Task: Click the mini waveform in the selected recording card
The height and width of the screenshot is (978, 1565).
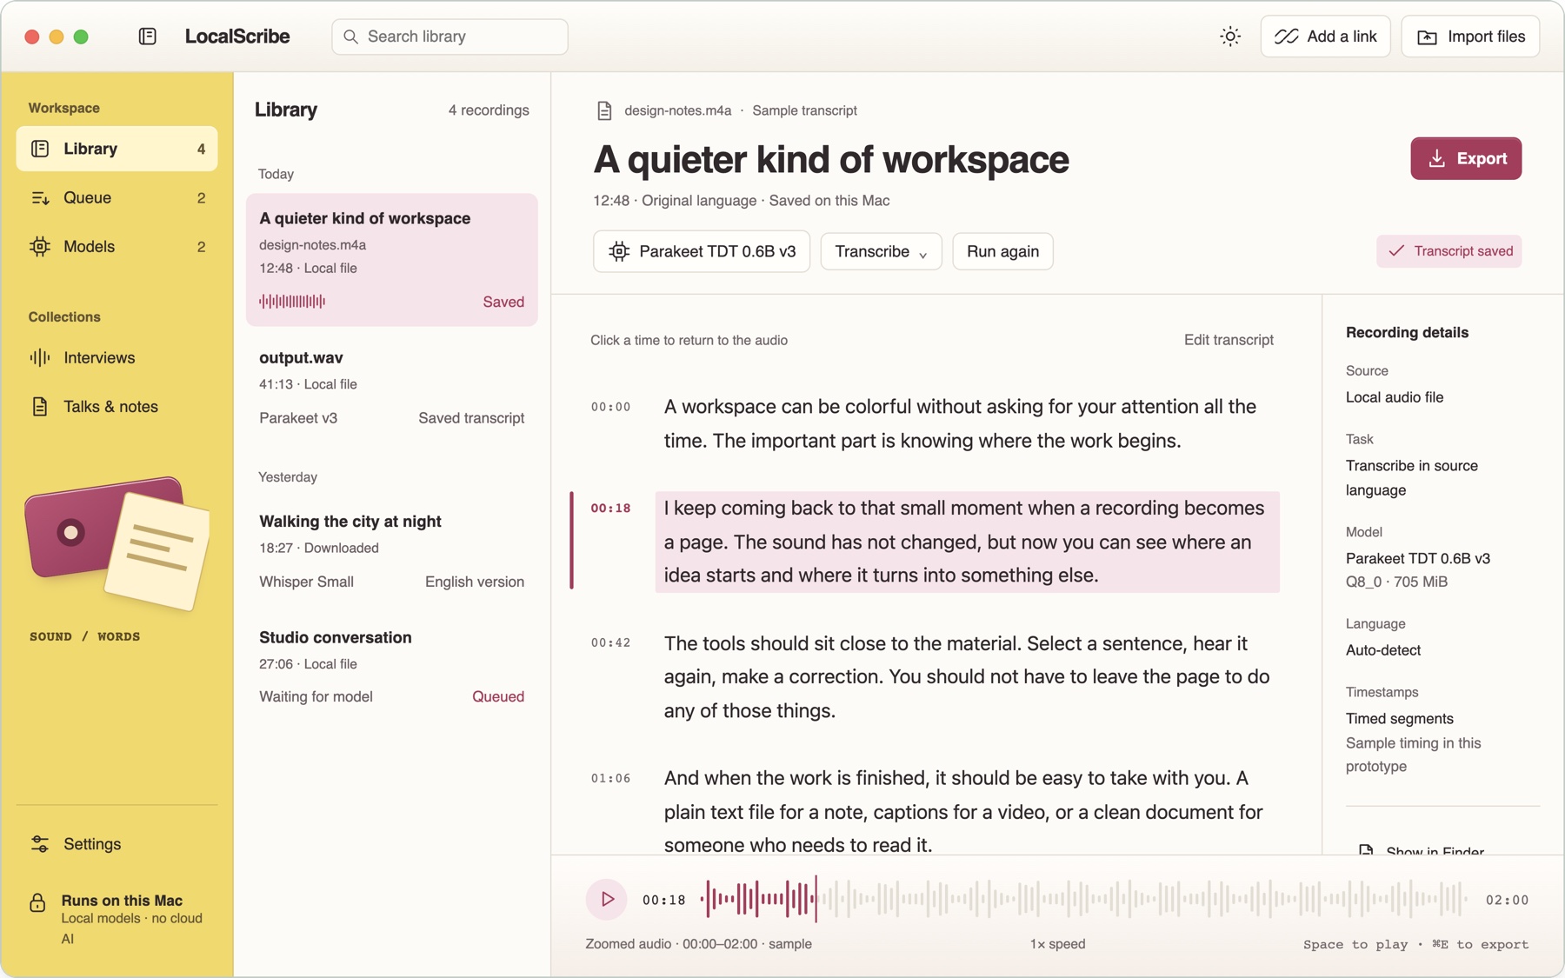Action: [x=292, y=302]
